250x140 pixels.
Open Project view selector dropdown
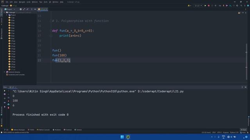pyautogui.click(x=10, y=9)
